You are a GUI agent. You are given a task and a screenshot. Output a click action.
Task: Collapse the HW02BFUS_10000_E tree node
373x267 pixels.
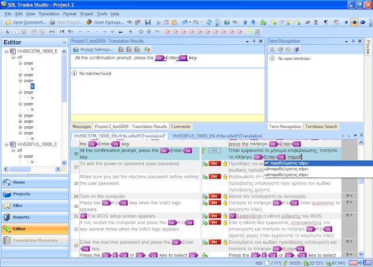6,144
